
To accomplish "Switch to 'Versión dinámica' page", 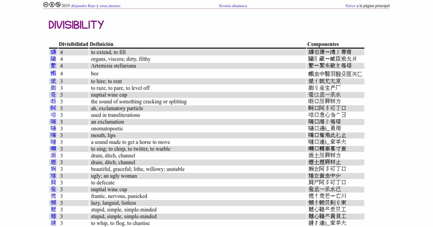I will click(233, 6).
